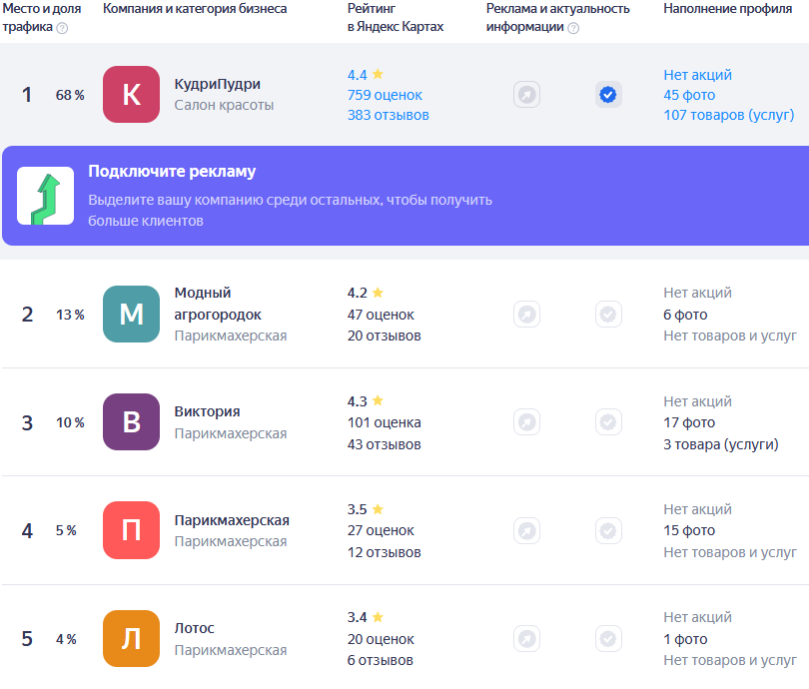
Task: Click the 4.4 star rating of КудриПудри
Action: tap(365, 75)
